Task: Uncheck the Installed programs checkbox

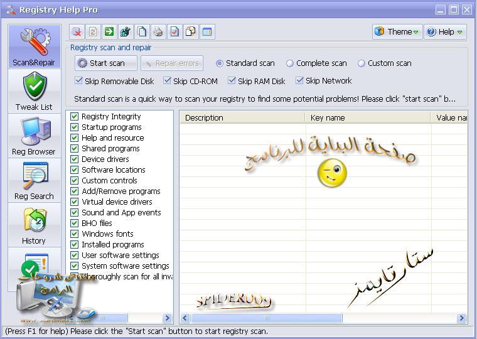Action: coord(74,244)
